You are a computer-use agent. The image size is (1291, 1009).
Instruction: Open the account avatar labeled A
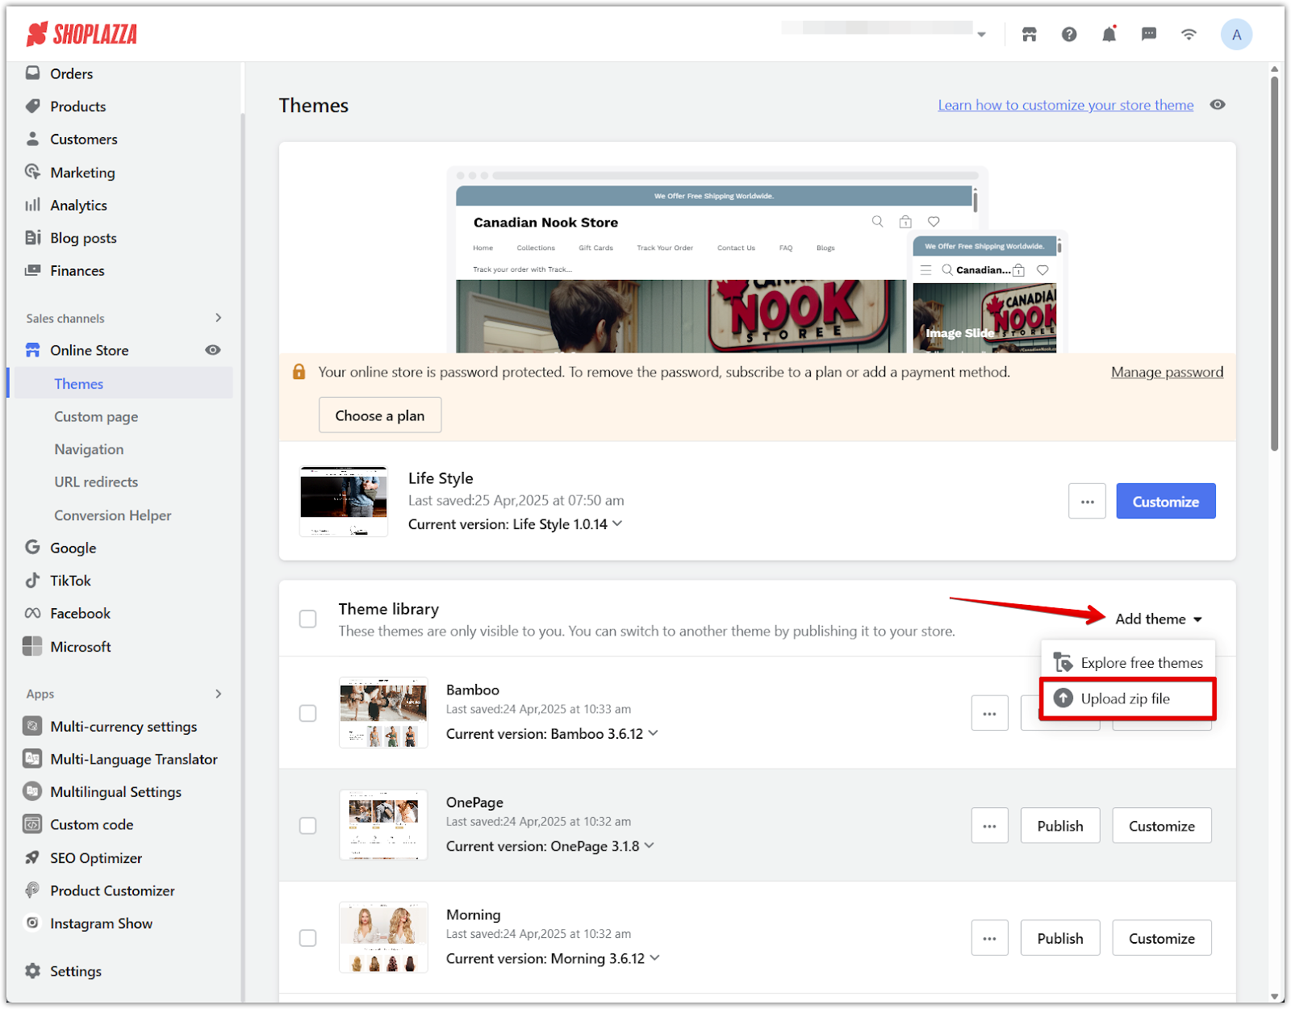[x=1236, y=35]
